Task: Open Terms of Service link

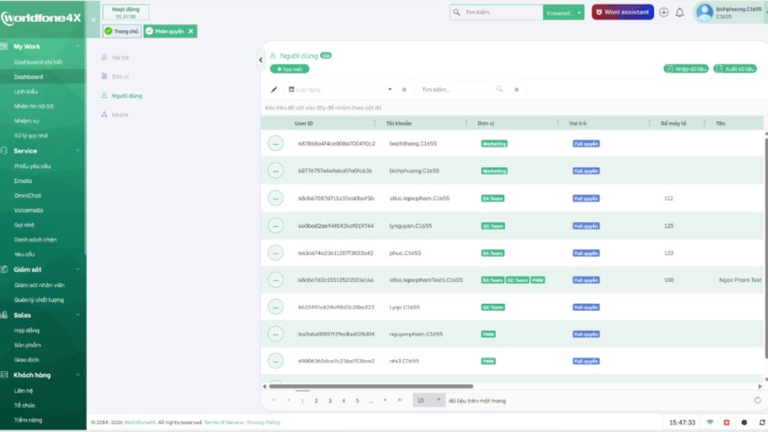Action: 223,422
